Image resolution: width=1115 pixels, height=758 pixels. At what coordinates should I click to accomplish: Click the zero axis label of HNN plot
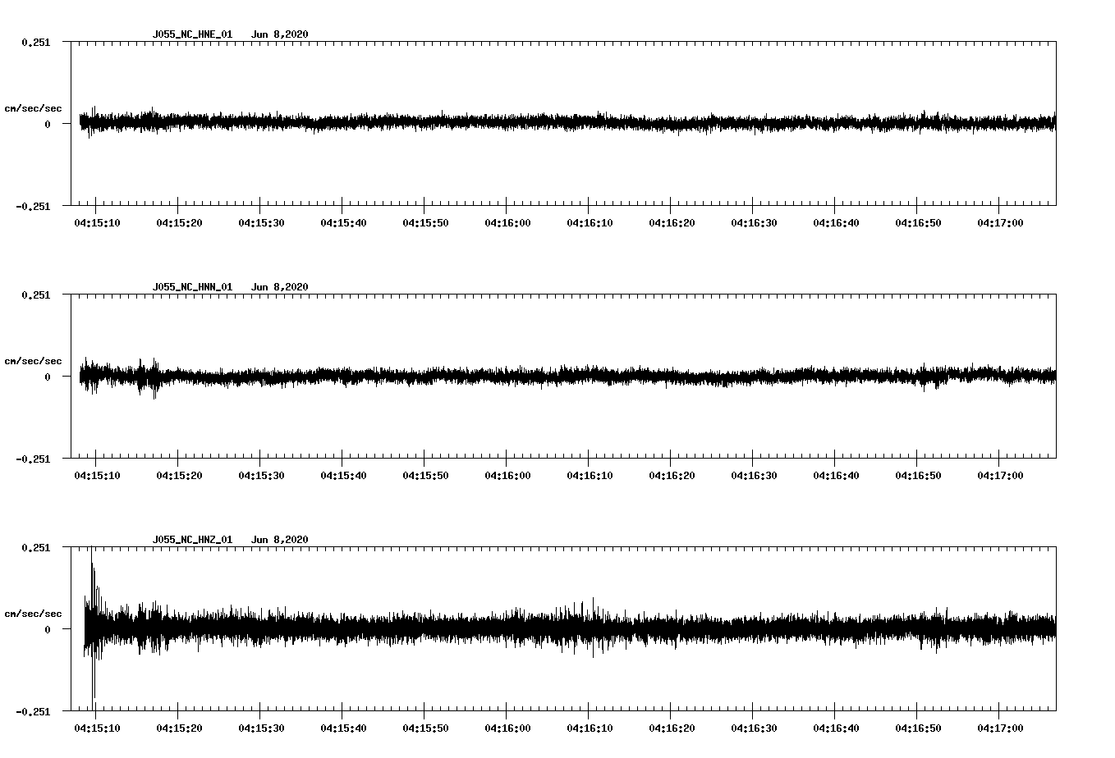coord(48,377)
